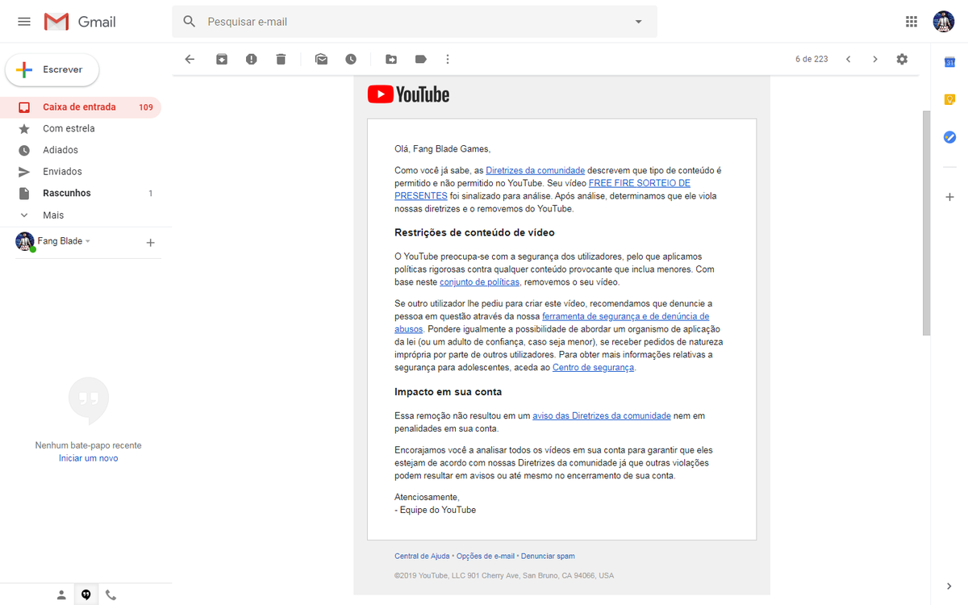Switch to the phone calls tab
This screenshot has width=968, height=605.
coord(111,595)
